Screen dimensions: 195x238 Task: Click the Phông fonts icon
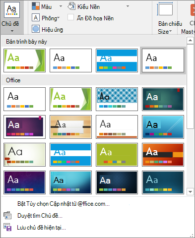(36, 18)
